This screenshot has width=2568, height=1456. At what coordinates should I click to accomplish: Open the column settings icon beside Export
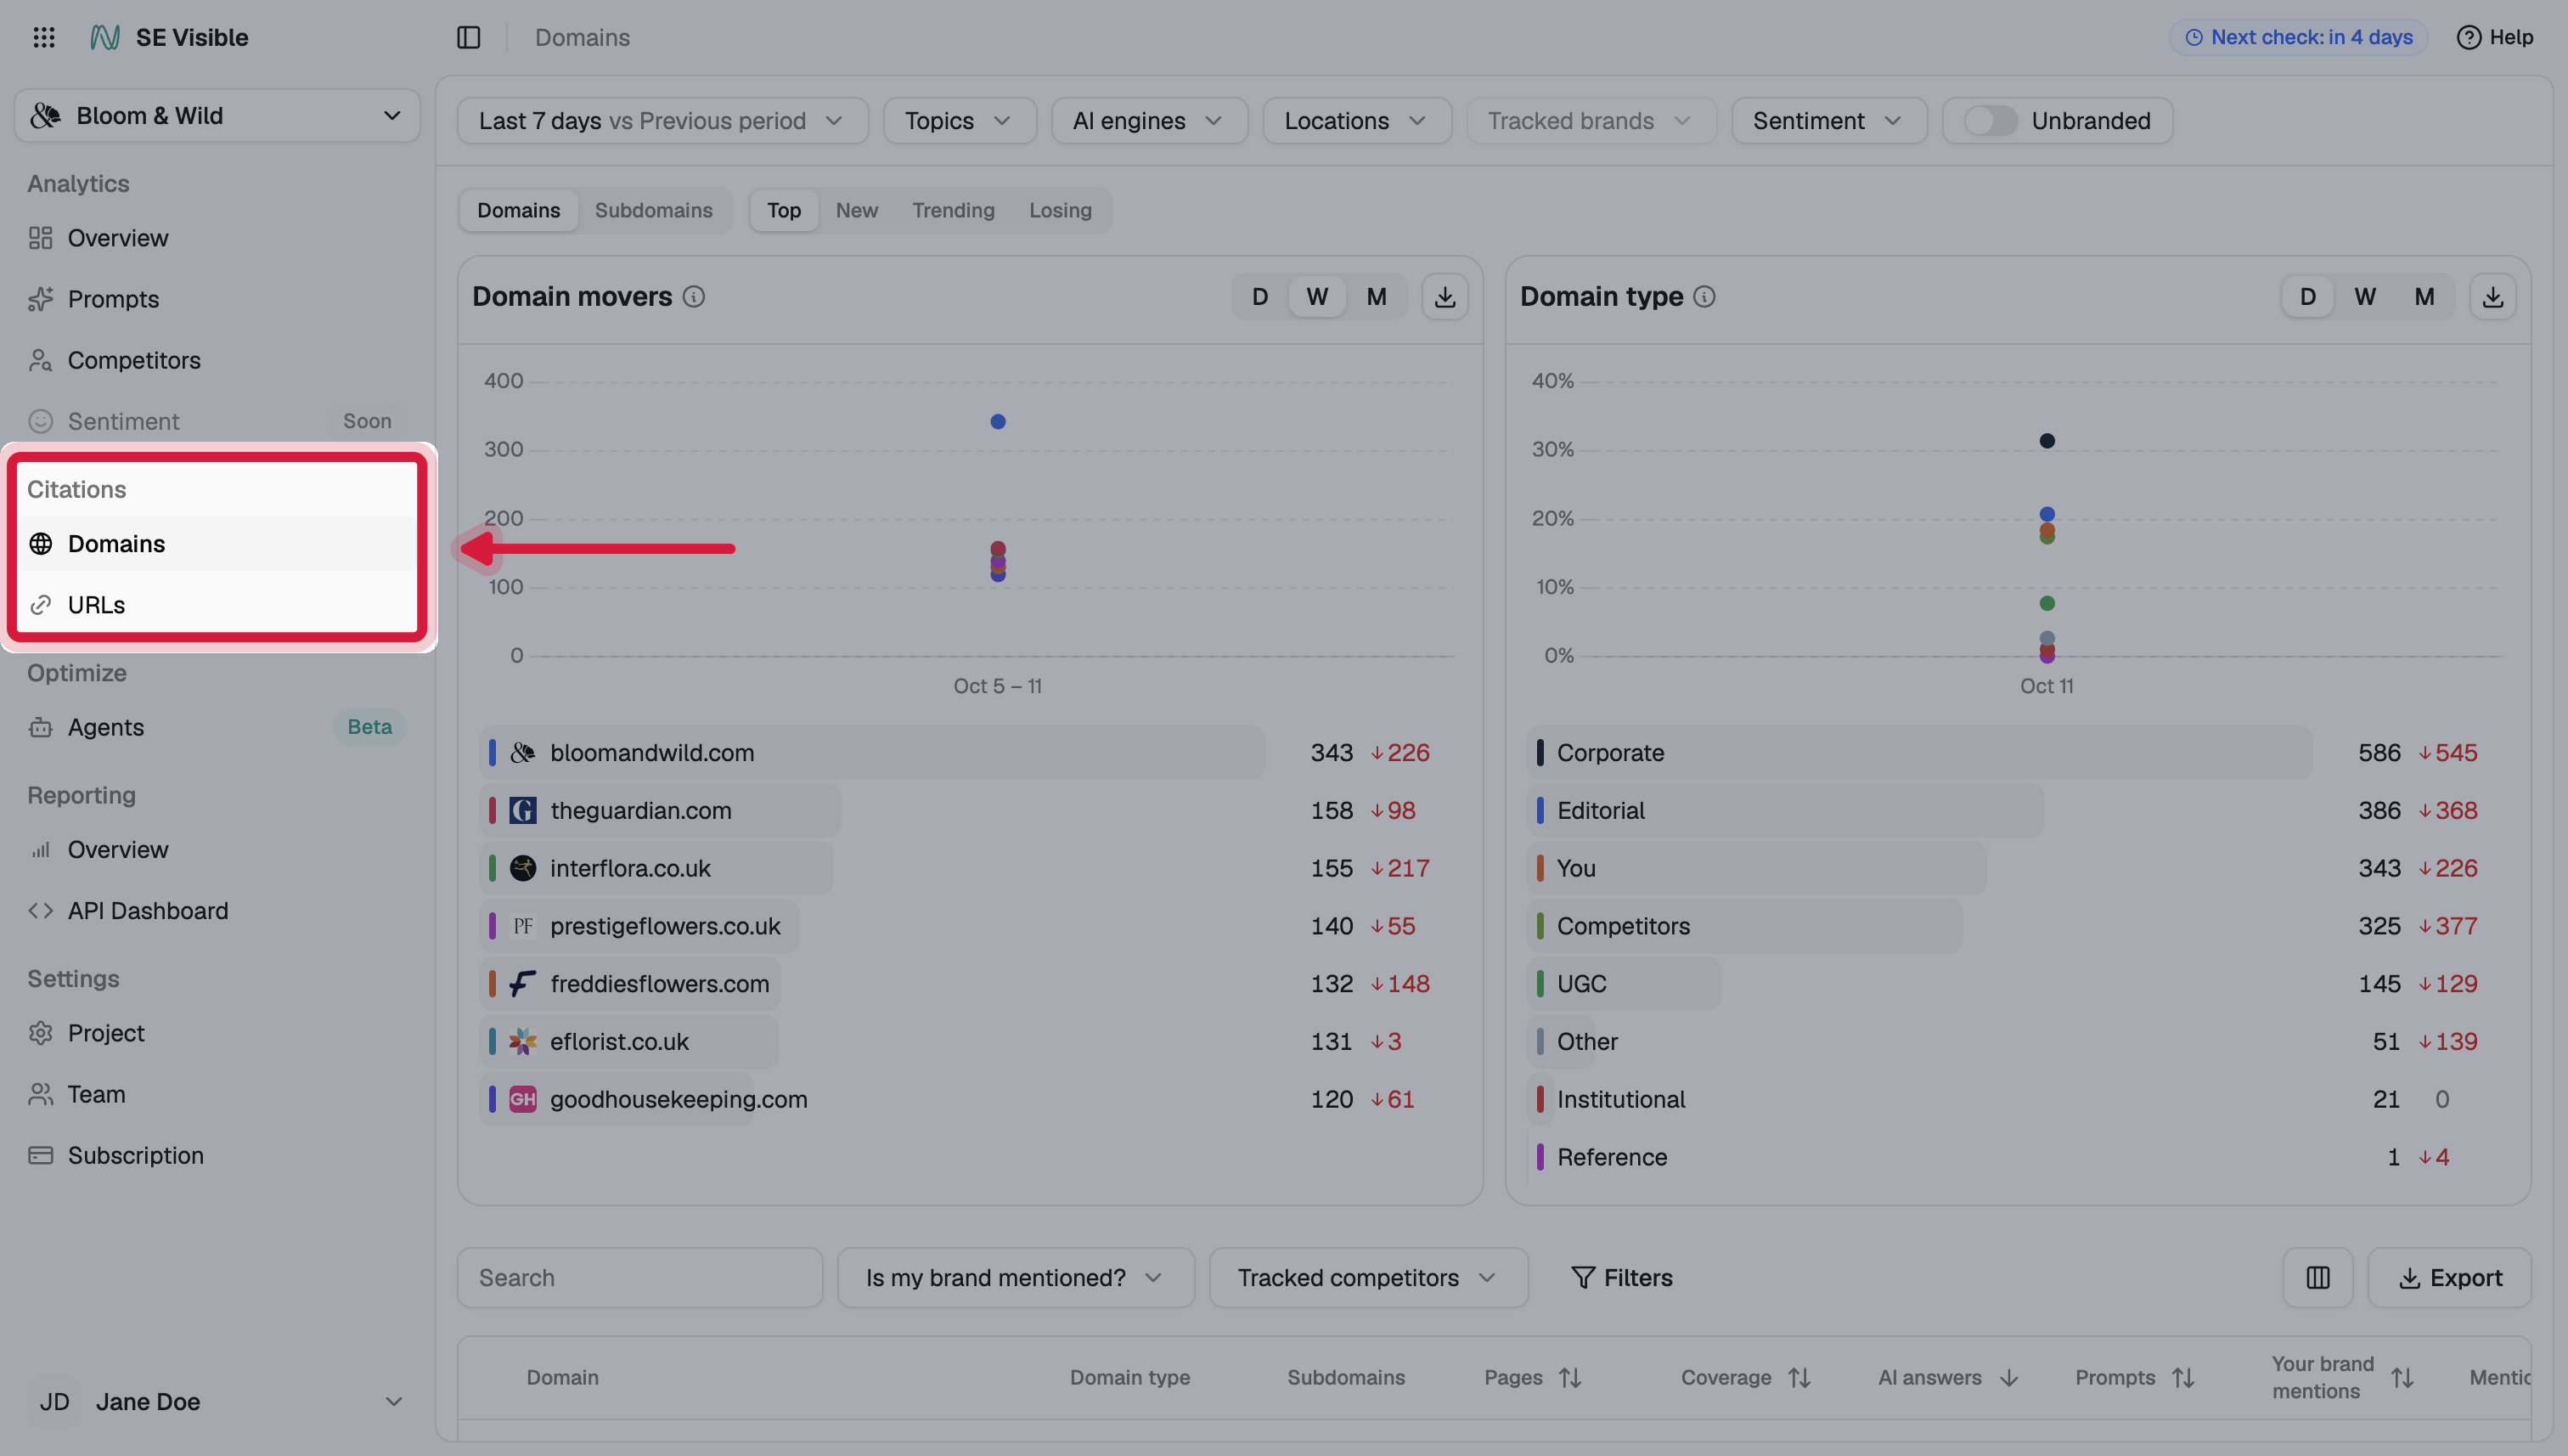[x=2317, y=1277]
